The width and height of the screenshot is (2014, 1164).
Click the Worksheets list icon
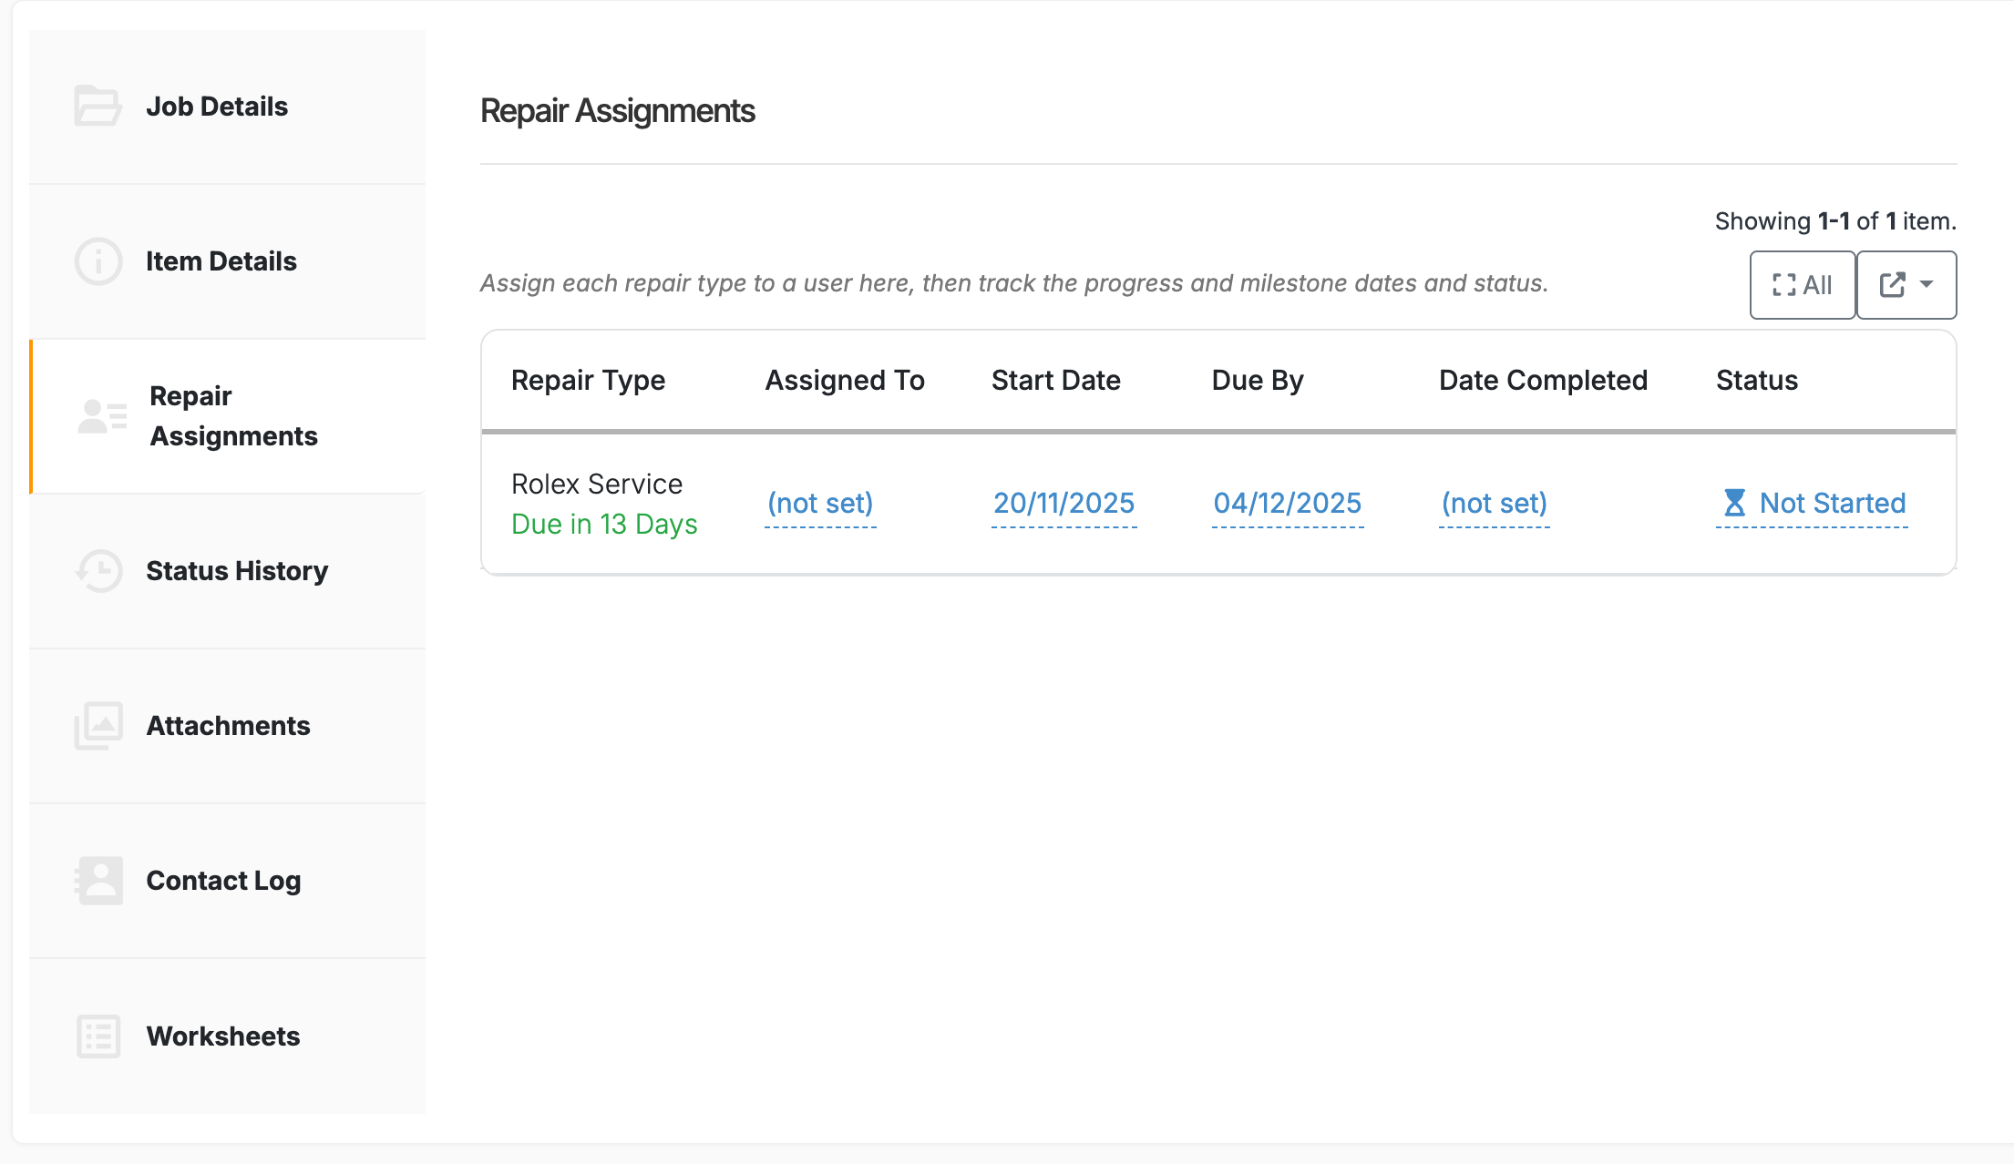click(x=98, y=1036)
